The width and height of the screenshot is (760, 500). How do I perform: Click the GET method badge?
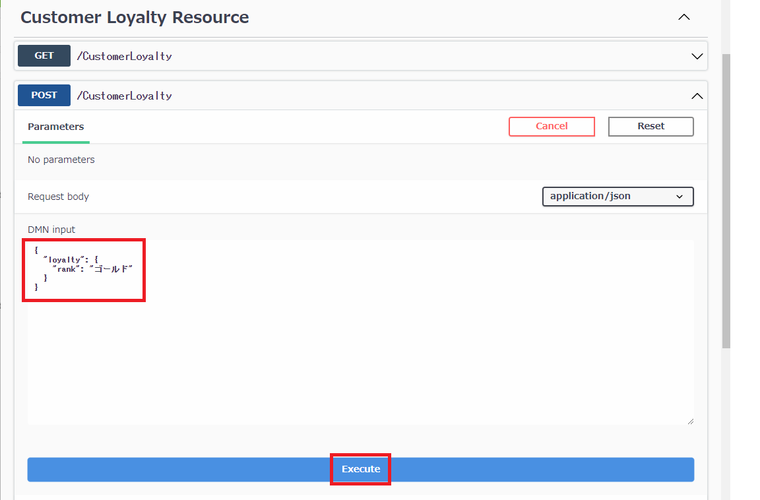(x=44, y=55)
